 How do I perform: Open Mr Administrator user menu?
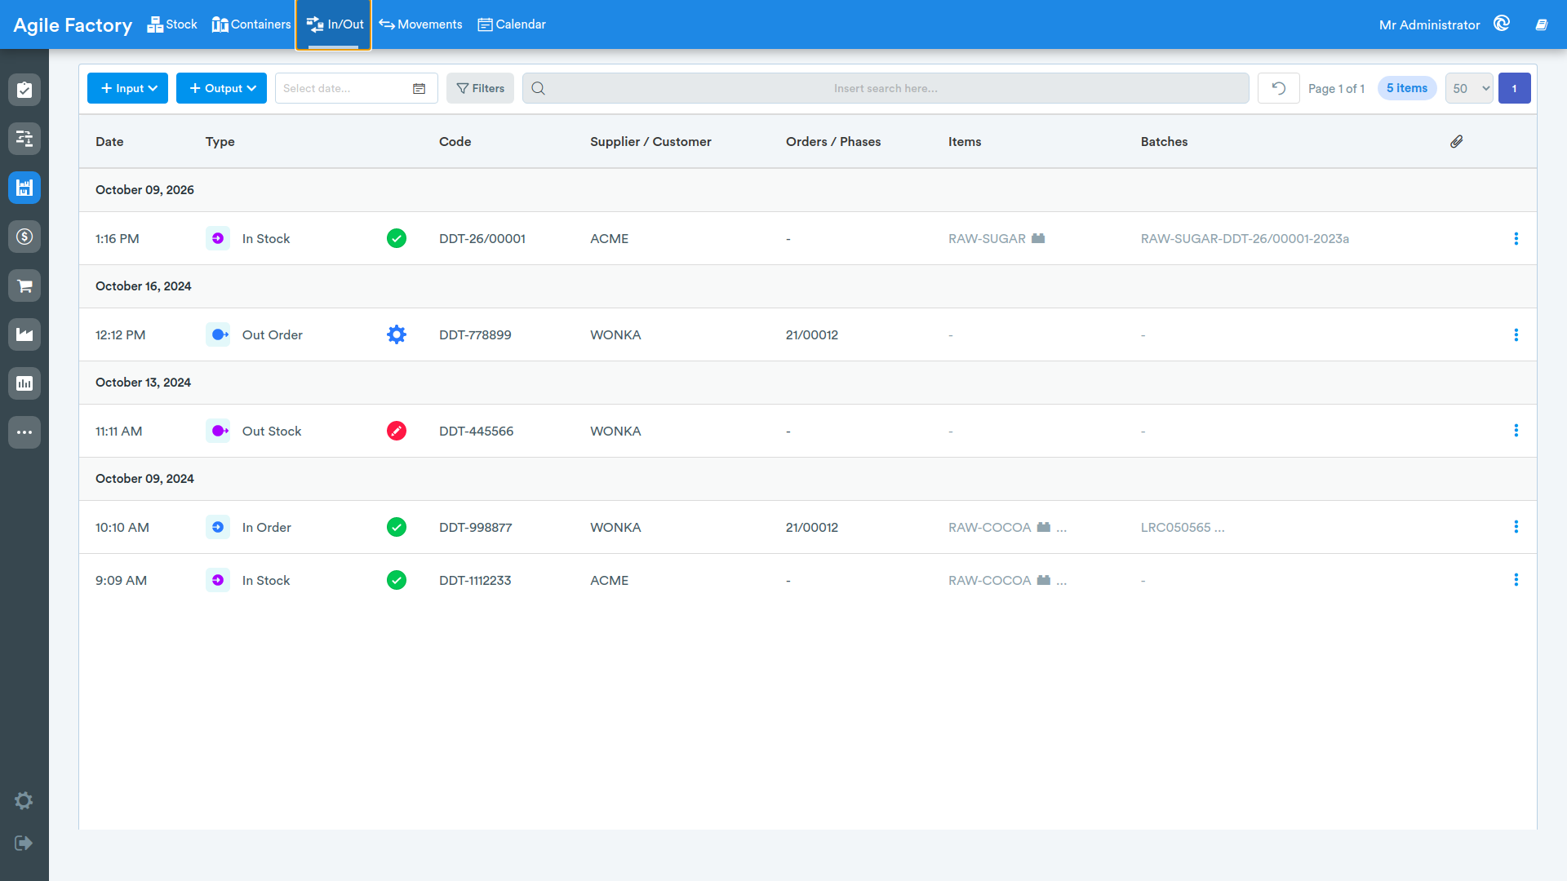[x=1429, y=24]
